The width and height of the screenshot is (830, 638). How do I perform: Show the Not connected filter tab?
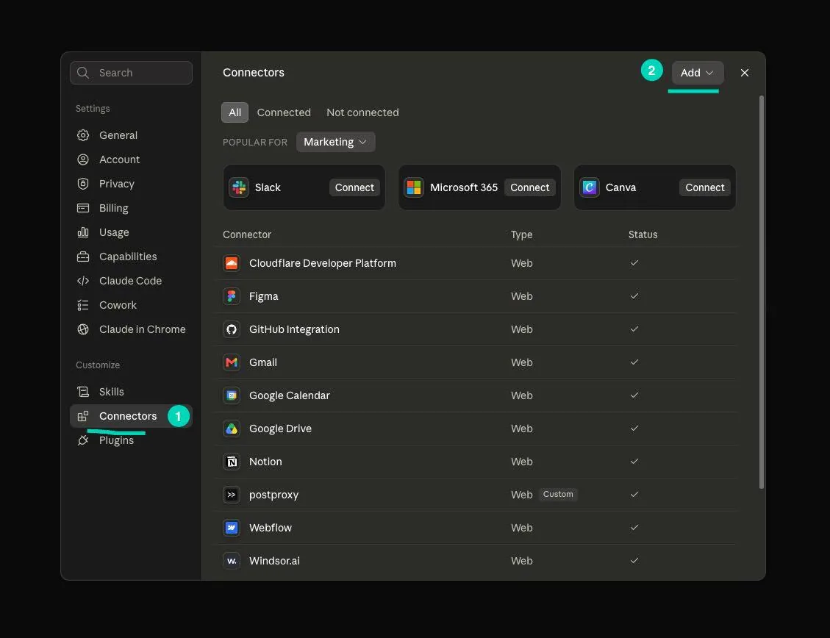362,112
